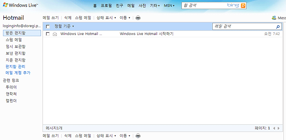Click the Windows Live logo
The image size is (286, 140).
(x=21, y=5)
